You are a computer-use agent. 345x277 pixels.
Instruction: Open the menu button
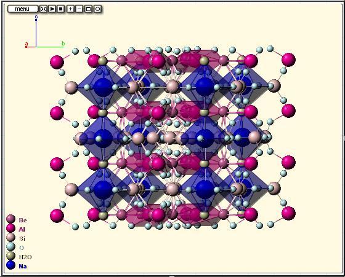(x=23, y=9)
